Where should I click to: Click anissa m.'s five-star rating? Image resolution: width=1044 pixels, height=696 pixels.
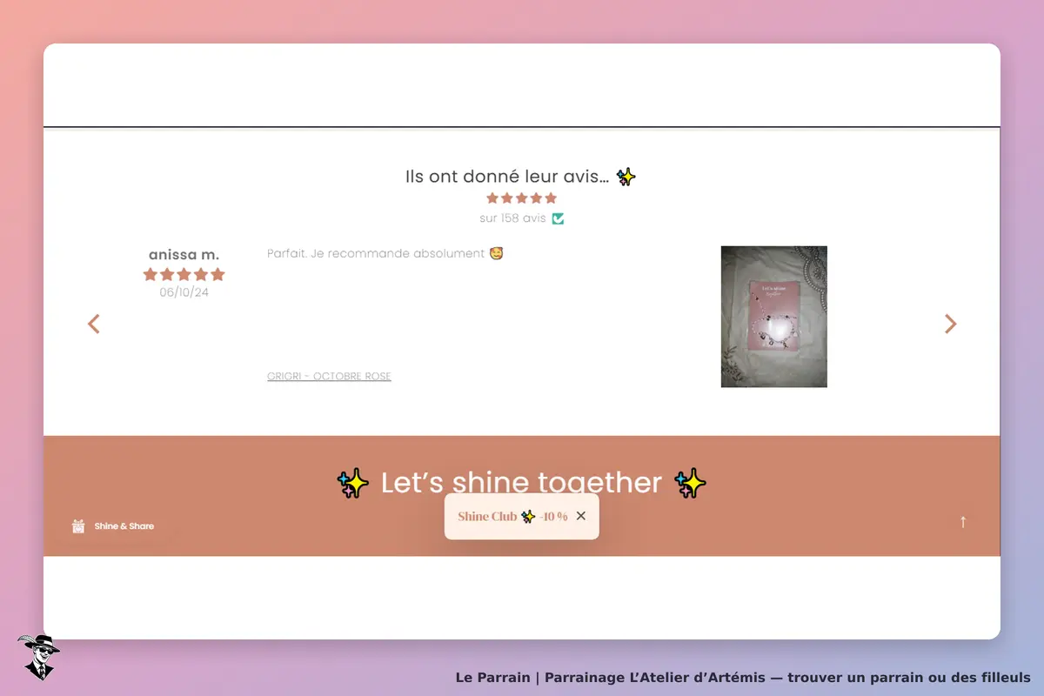click(x=184, y=275)
